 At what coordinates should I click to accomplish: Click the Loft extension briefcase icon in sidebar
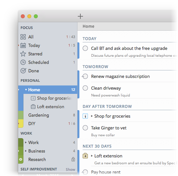point(33,107)
